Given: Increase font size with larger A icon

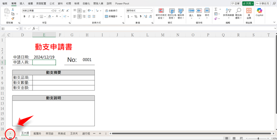Looking at the screenshot, I should pyautogui.click(x=63, y=11).
